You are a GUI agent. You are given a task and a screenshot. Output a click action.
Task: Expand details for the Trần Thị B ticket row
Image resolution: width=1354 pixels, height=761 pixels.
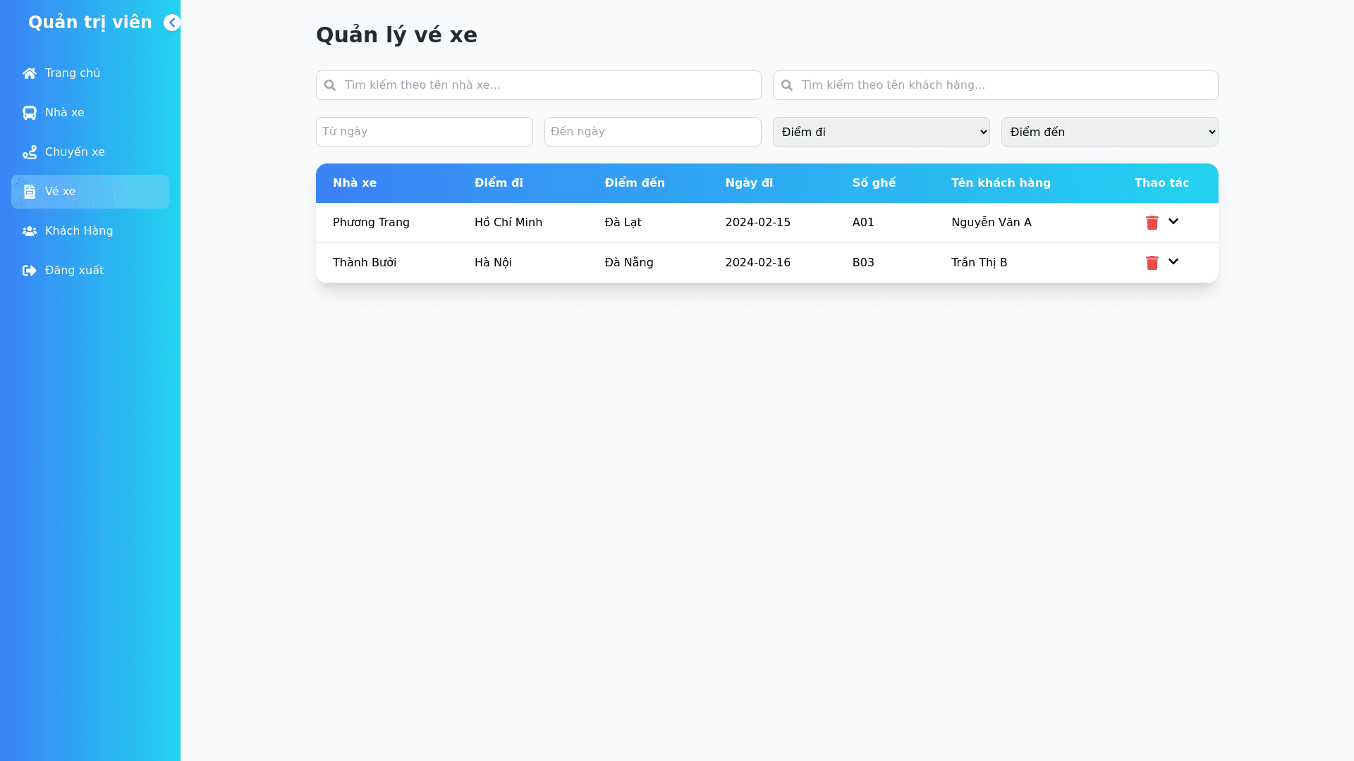click(x=1173, y=262)
